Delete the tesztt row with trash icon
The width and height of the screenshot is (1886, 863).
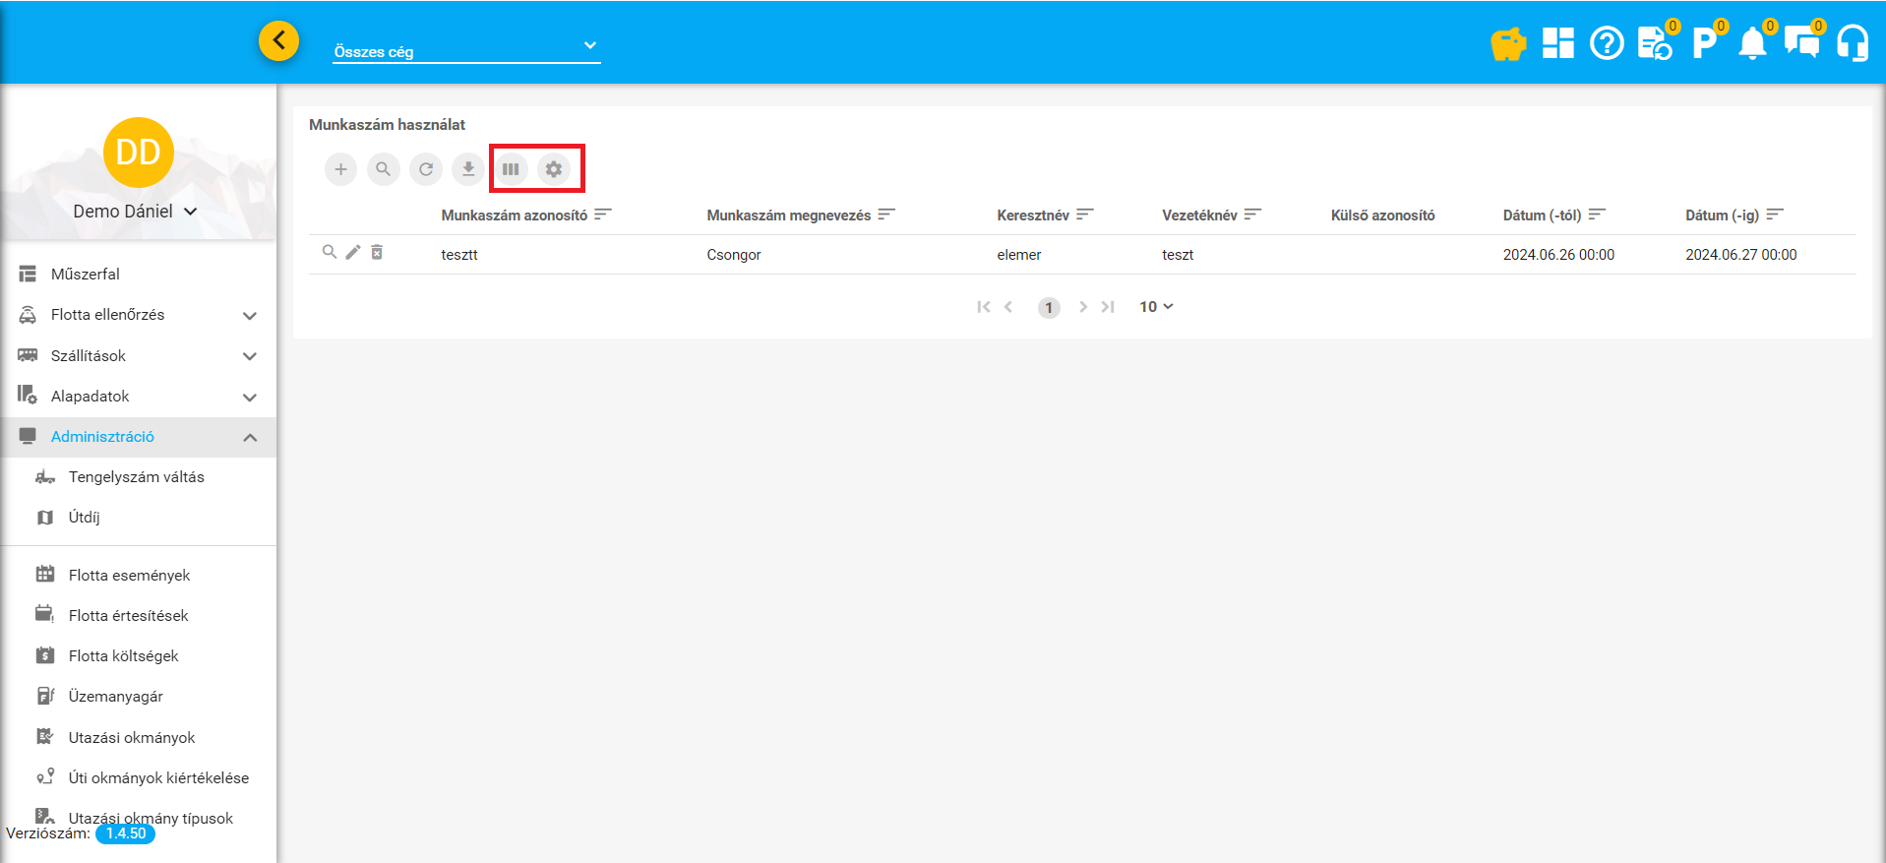377,253
